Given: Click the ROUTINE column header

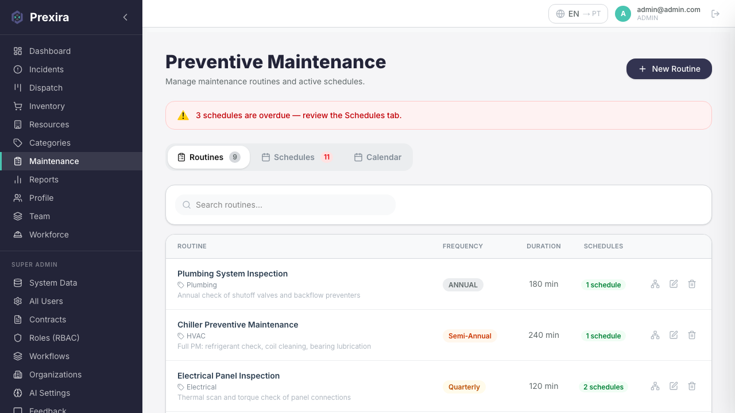Looking at the screenshot, I should (192, 246).
